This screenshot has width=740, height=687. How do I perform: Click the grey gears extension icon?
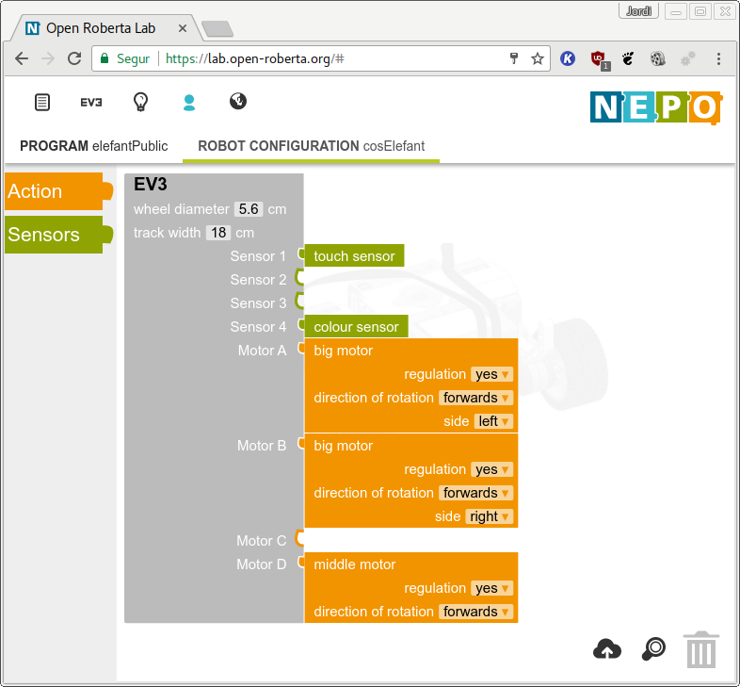point(687,58)
